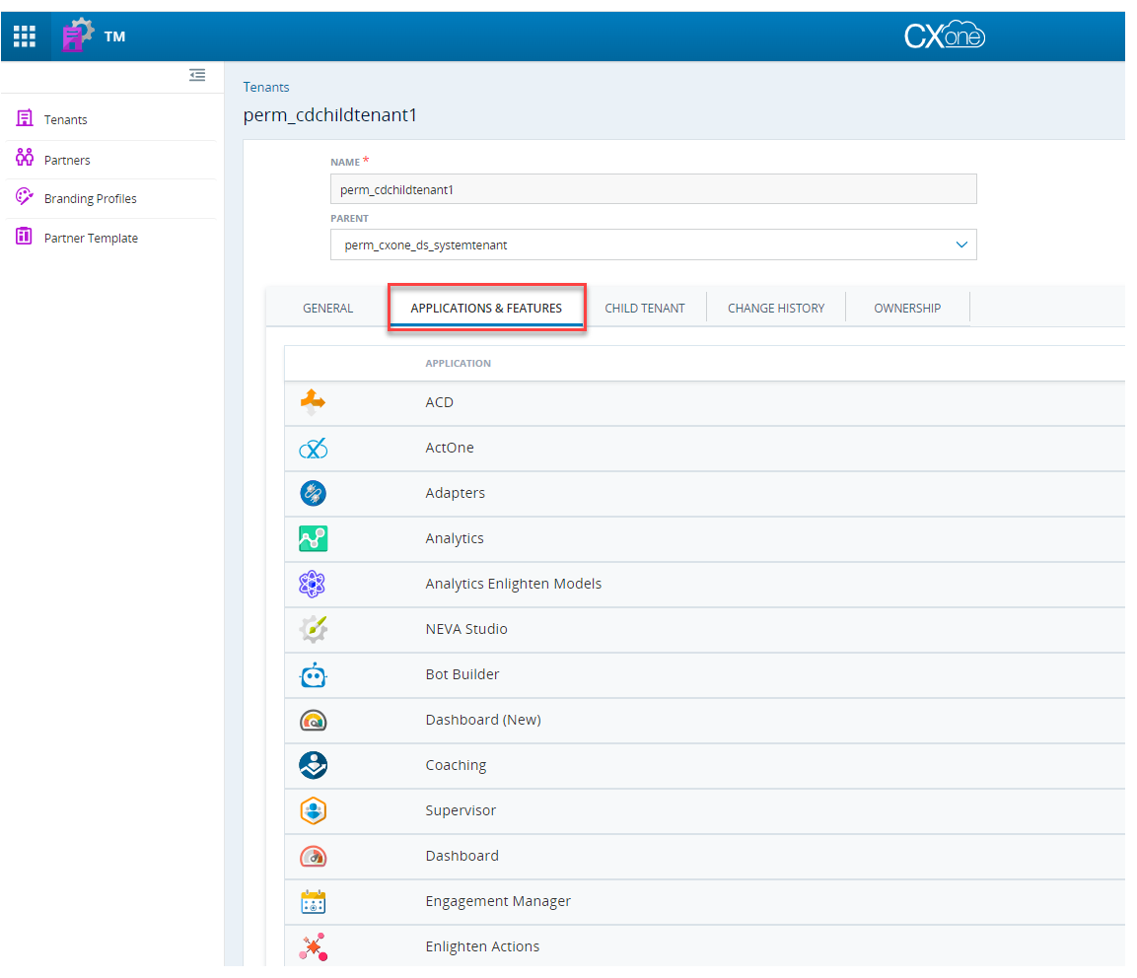The width and height of the screenshot is (1137, 978).
Task: Open Branding Profiles in the sidebar
Action: coord(90,198)
